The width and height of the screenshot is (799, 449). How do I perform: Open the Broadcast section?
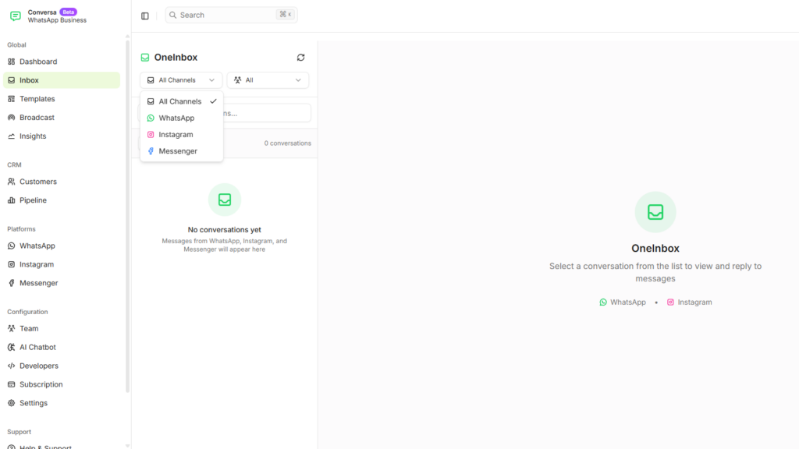click(x=37, y=118)
